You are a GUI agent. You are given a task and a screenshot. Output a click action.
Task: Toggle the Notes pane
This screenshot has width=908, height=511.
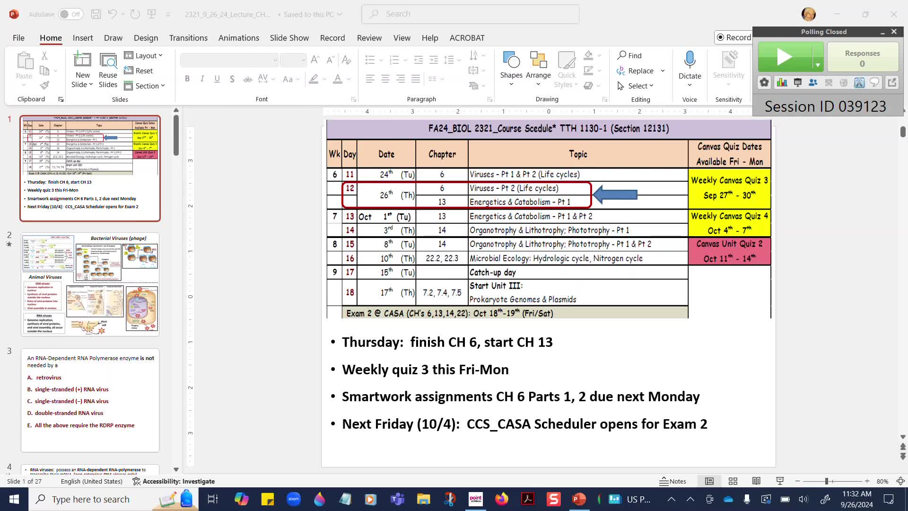(x=673, y=481)
